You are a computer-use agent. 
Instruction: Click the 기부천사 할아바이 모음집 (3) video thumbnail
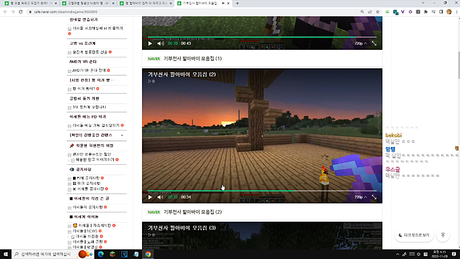pos(262,235)
